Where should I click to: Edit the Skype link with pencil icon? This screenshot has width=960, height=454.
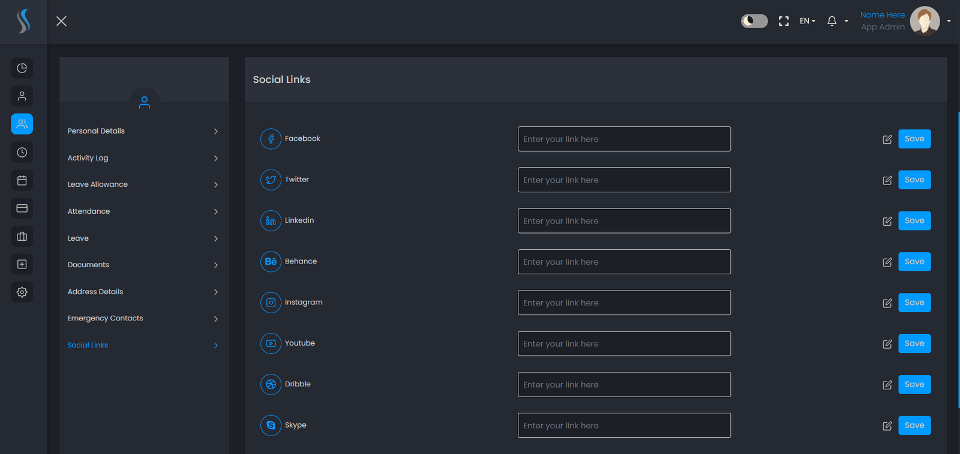click(887, 426)
